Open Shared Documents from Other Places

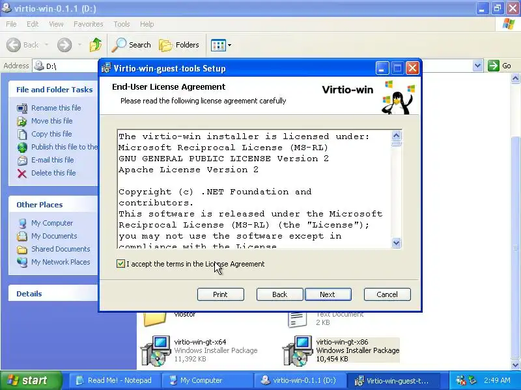61,249
